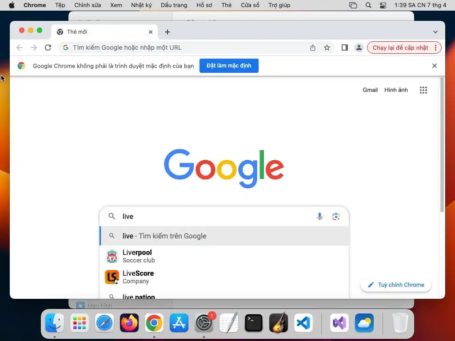Launch GarageBand from the Dock
The image size is (455, 341).
279,323
